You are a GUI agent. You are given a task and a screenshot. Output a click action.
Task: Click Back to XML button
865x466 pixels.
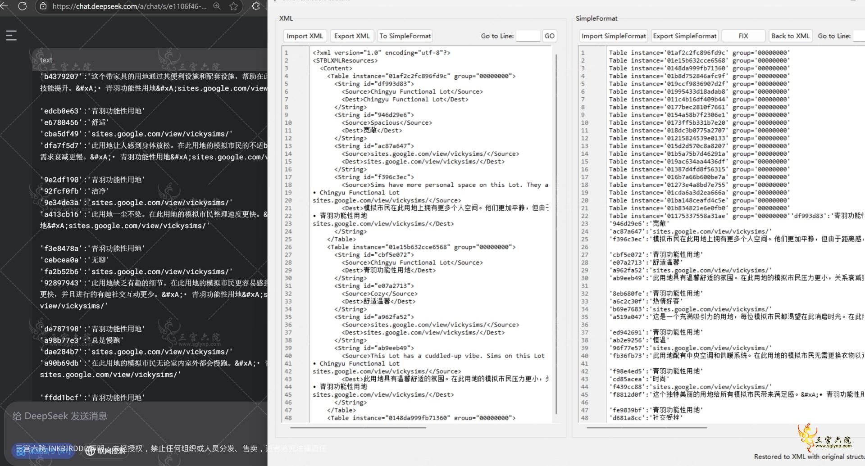point(790,36)
